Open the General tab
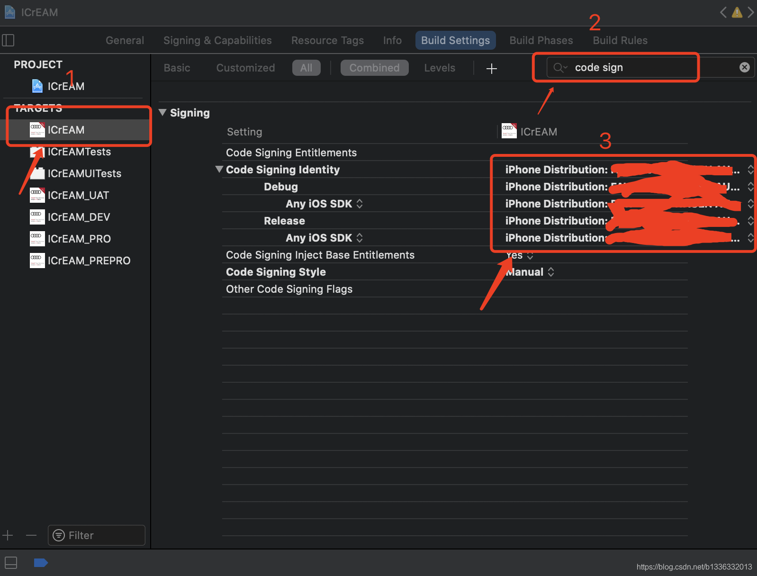Viewport: 757px width, 576px height. point(125,40)
